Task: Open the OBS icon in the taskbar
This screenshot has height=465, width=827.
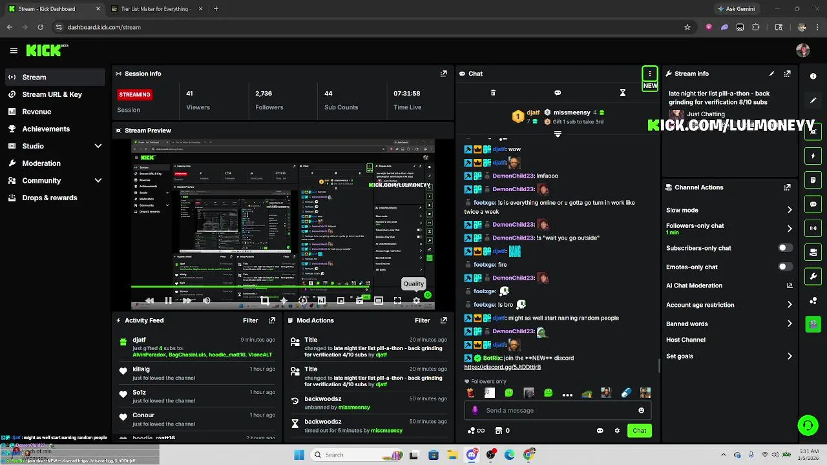Action: click(x=490, y=455)
